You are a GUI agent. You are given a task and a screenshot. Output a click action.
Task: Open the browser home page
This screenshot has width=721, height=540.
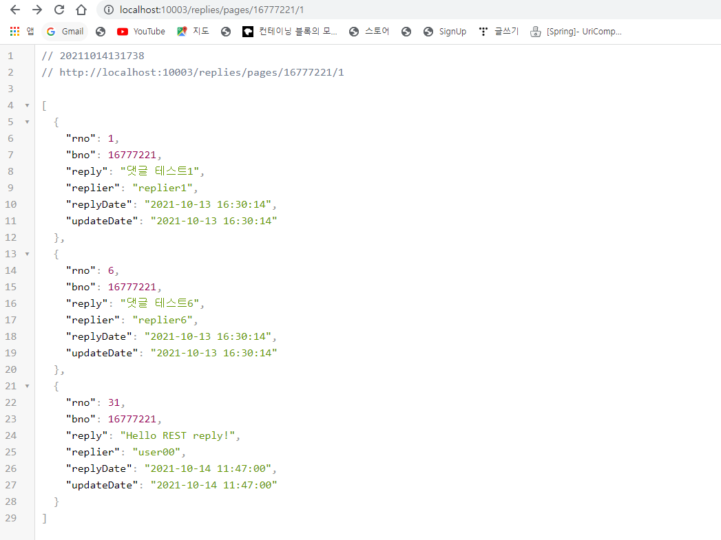81,10
